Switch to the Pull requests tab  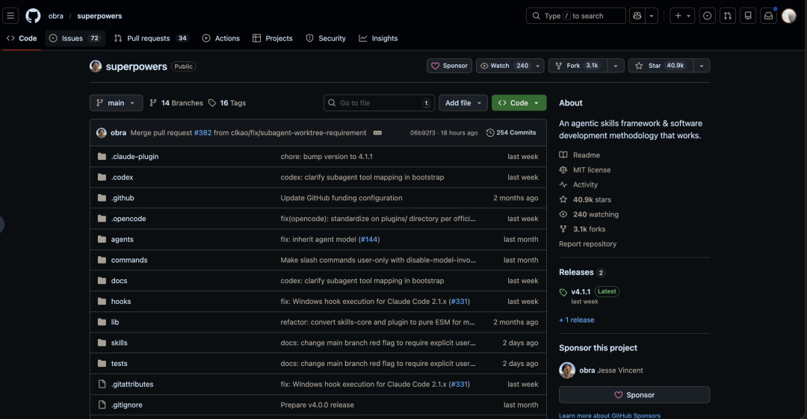click(x=151, y=38)
